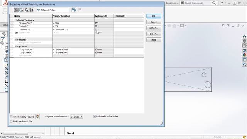
Task: Click the feature tree filter funnel icon
Action: click(x=3, y=39)
